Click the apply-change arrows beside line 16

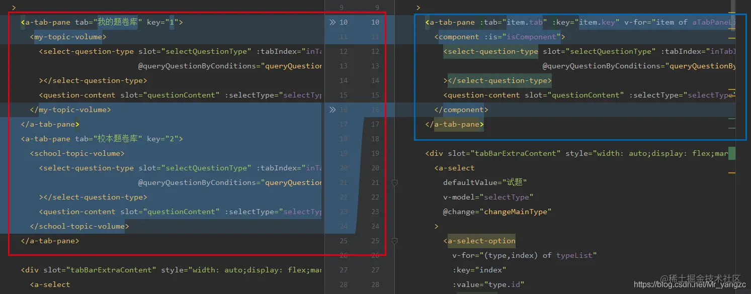pyautogui.click(x=332, y=110)
